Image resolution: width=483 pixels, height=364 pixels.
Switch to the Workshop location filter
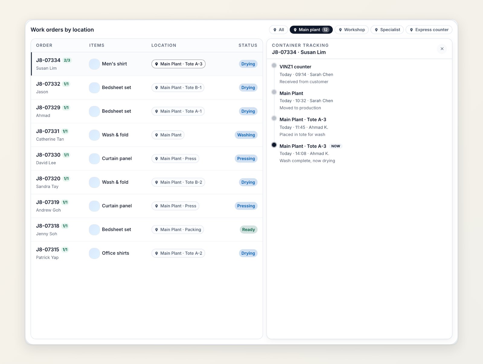click(x=351, y=30)
